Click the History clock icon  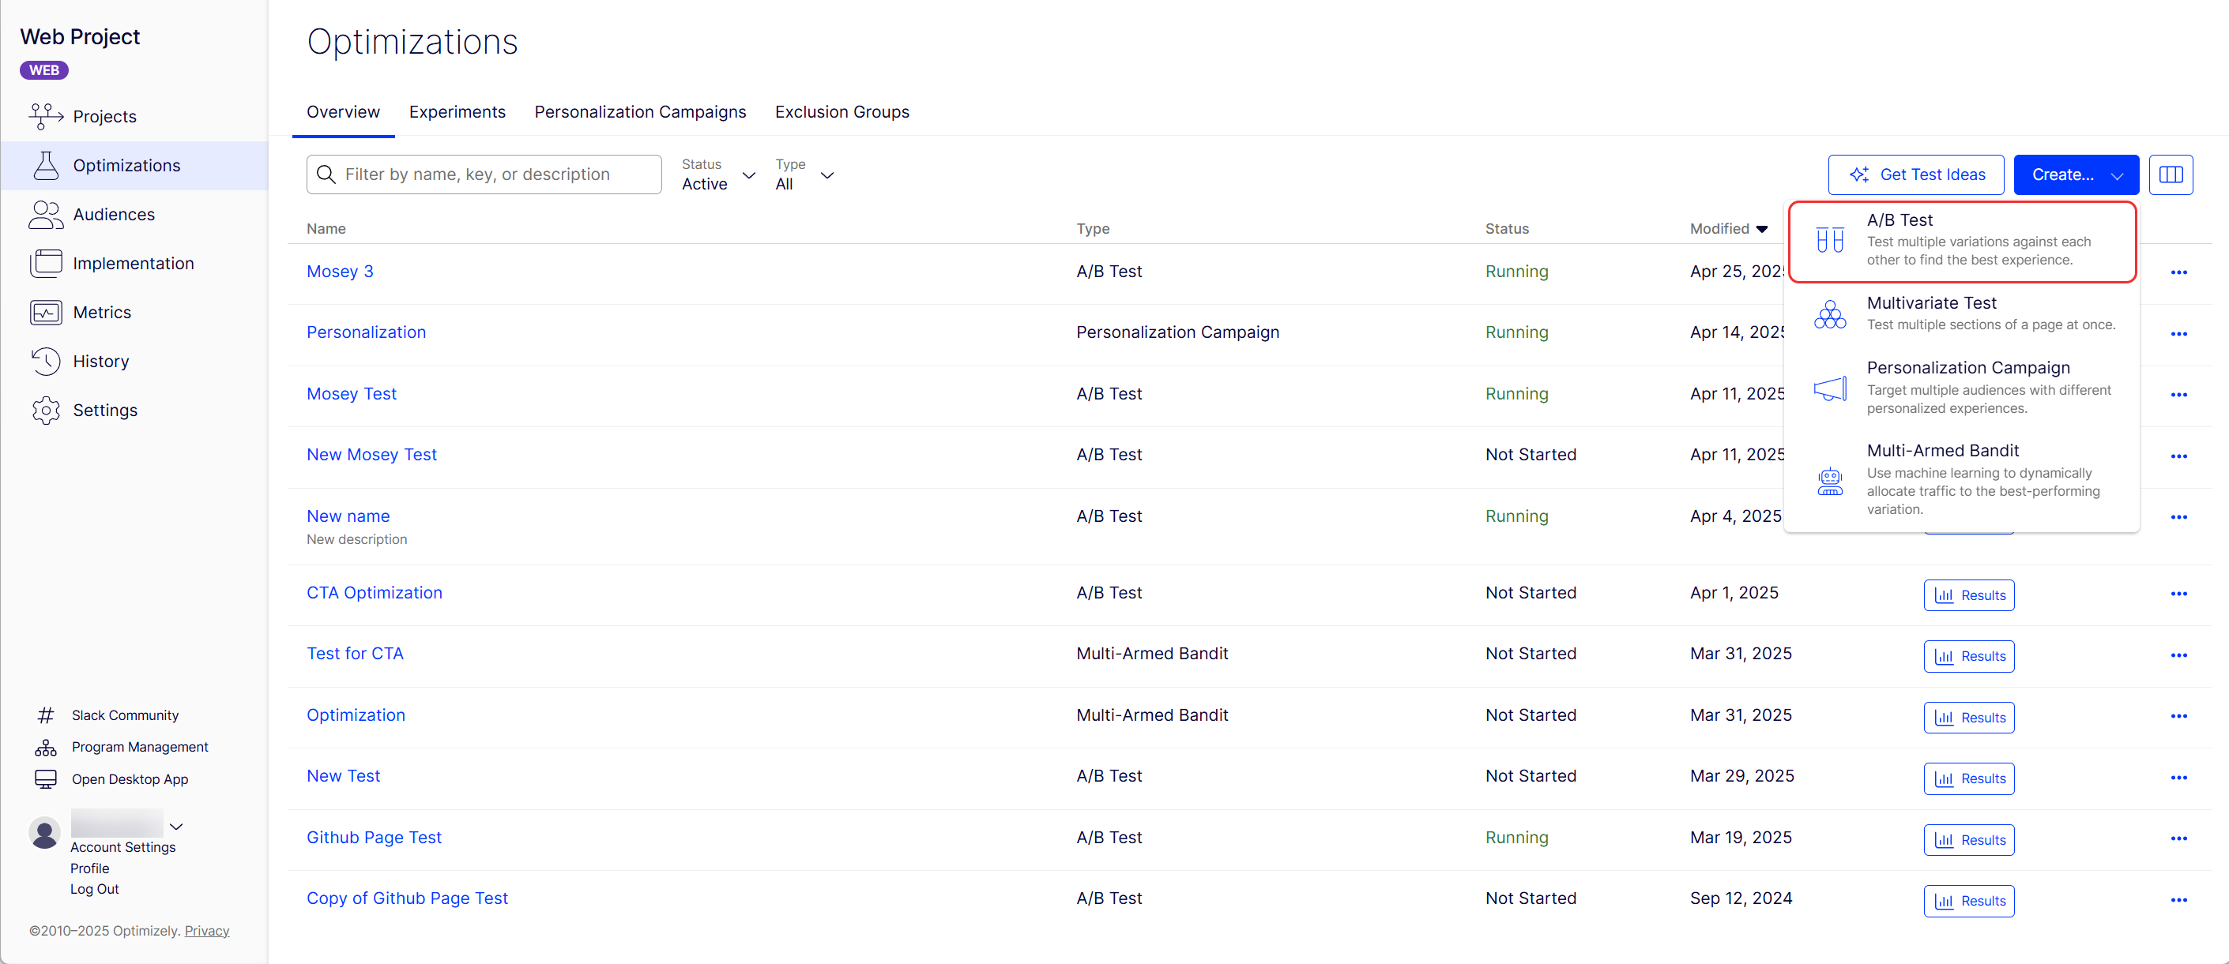click(x=46, y=362)
